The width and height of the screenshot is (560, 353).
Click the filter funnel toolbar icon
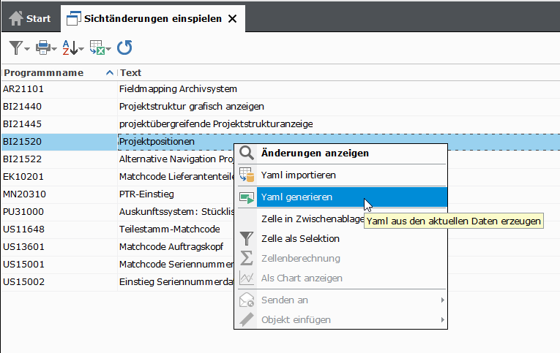[x=15, y=48]
